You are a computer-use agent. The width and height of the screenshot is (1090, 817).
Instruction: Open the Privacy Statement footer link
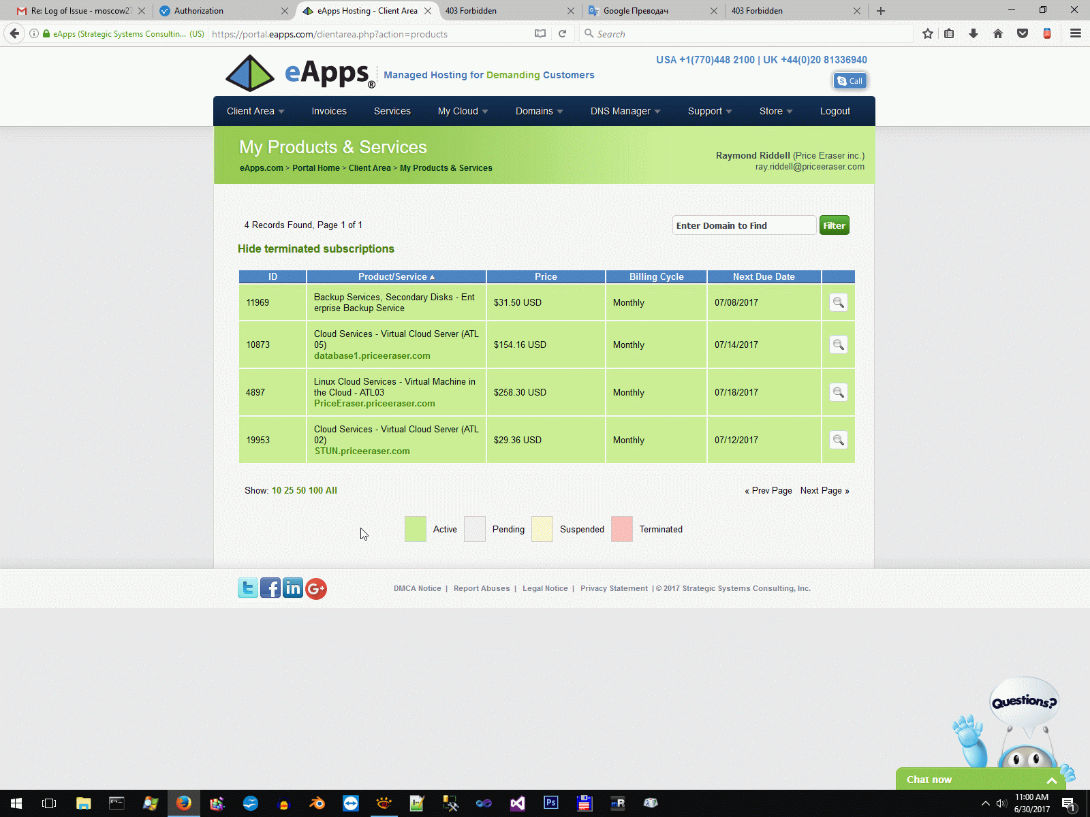pyautogui.click(x=614, y=588)
